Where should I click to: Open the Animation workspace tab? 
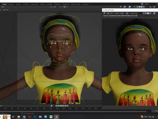pos(49,4)
